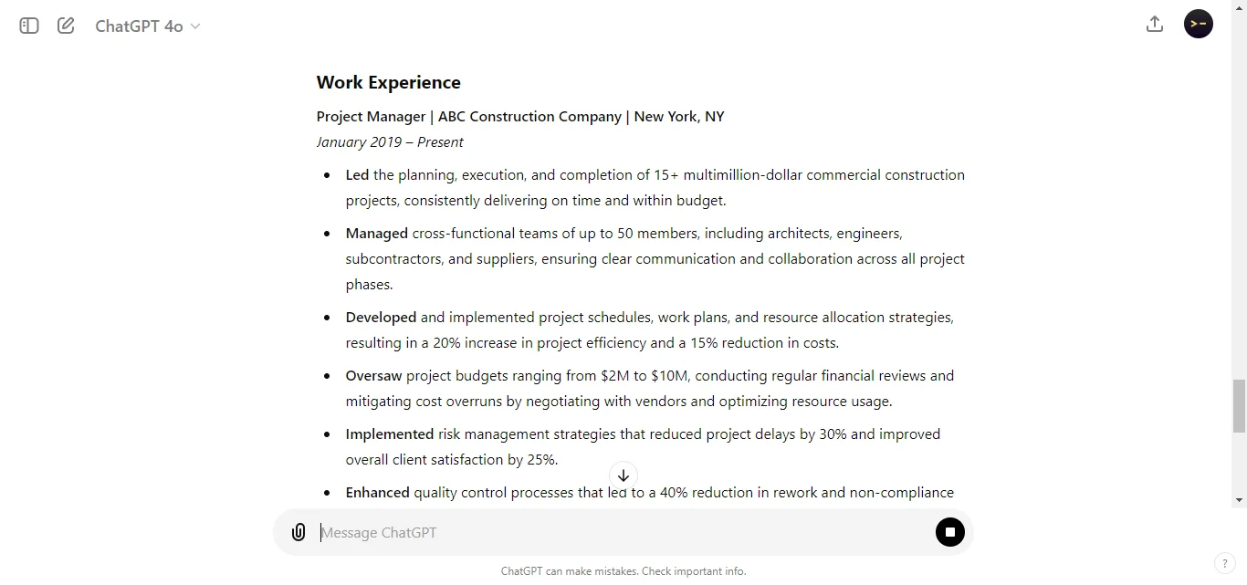The height and width of the screenshot is (585, 1247).
Task: Click the share conversation upload icon
Action: tap(1155, 25)
